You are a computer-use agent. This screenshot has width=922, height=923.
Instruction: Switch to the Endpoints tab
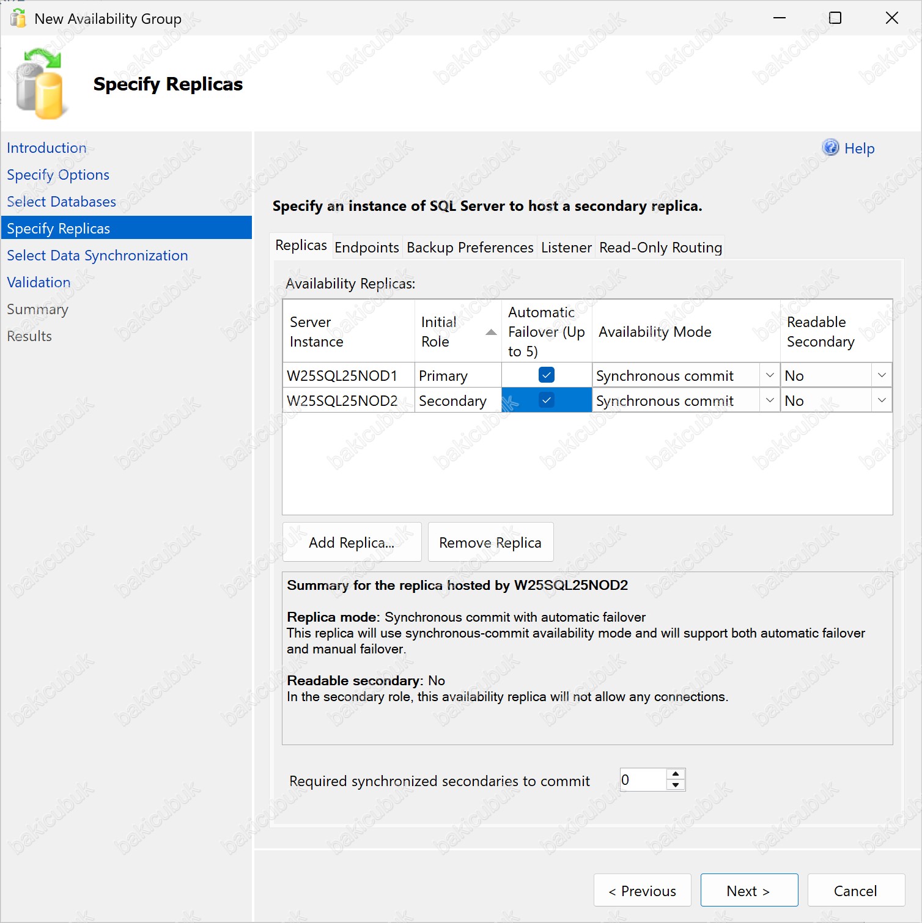[x=366, y=248]
